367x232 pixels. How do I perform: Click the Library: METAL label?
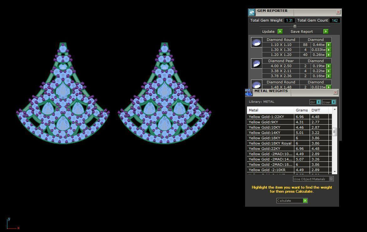[x=261, y=102]
